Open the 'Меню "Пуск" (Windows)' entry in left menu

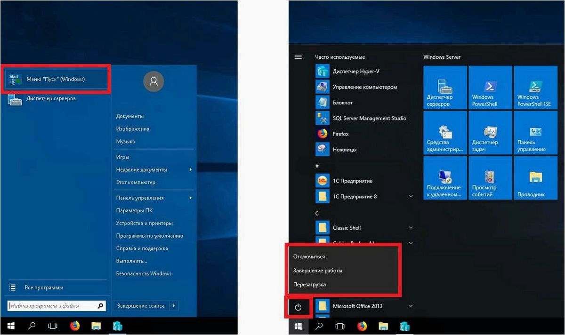(56, 79)
